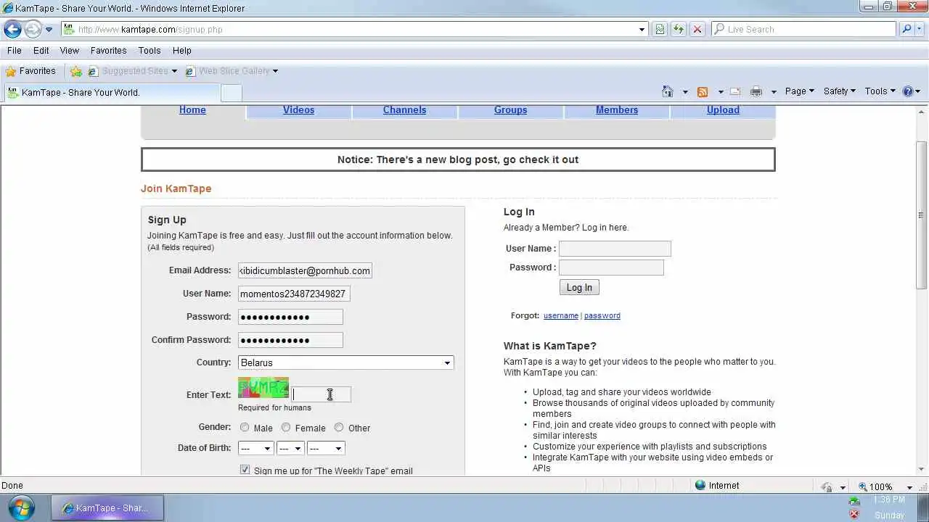Open the Country dropdown showing Belarus
The image size is (929, 522).
pos(345,362)
